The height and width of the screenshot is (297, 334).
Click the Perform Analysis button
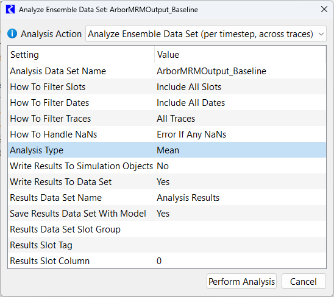click(x=241, y=281)
